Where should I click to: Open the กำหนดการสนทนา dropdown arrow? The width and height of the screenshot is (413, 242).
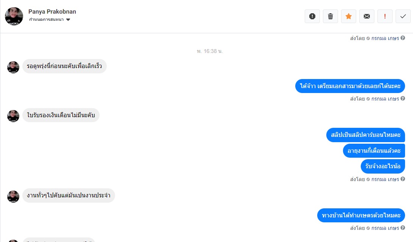click(68, 20)
